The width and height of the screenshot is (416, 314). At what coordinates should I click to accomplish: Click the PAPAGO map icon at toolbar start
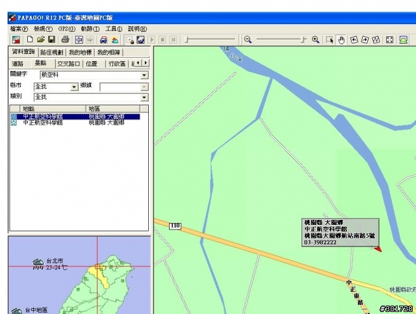16,40
